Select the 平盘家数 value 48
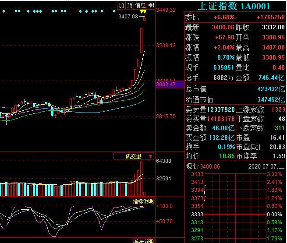The image size is (287, 243). [x=282, y=119]
